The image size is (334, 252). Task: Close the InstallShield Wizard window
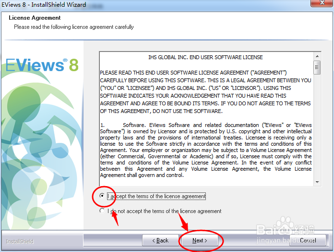point(322,3)
